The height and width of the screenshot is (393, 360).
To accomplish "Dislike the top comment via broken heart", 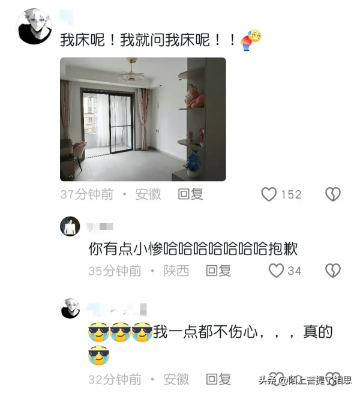I will pyautogui.click(x=332, y=194).
